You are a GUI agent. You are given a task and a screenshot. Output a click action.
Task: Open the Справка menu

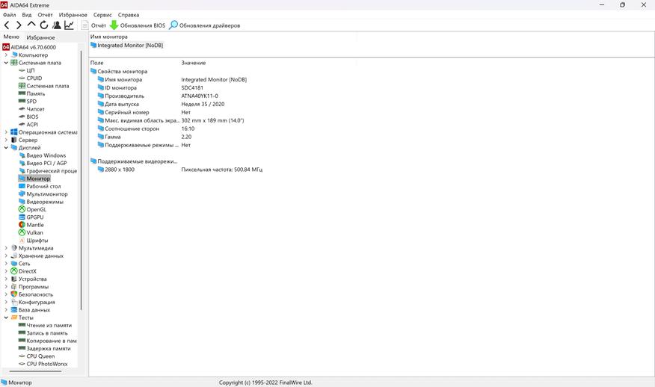(129, 15)
